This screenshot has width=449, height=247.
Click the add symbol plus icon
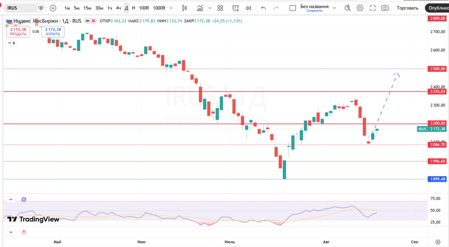pos(53,8)
